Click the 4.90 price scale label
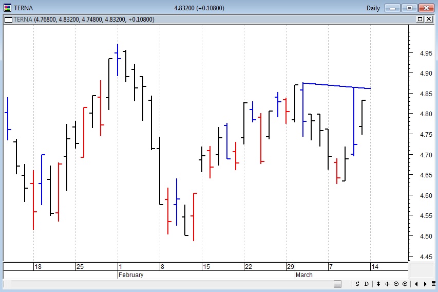The image size is (438, 292). [426, 74]
